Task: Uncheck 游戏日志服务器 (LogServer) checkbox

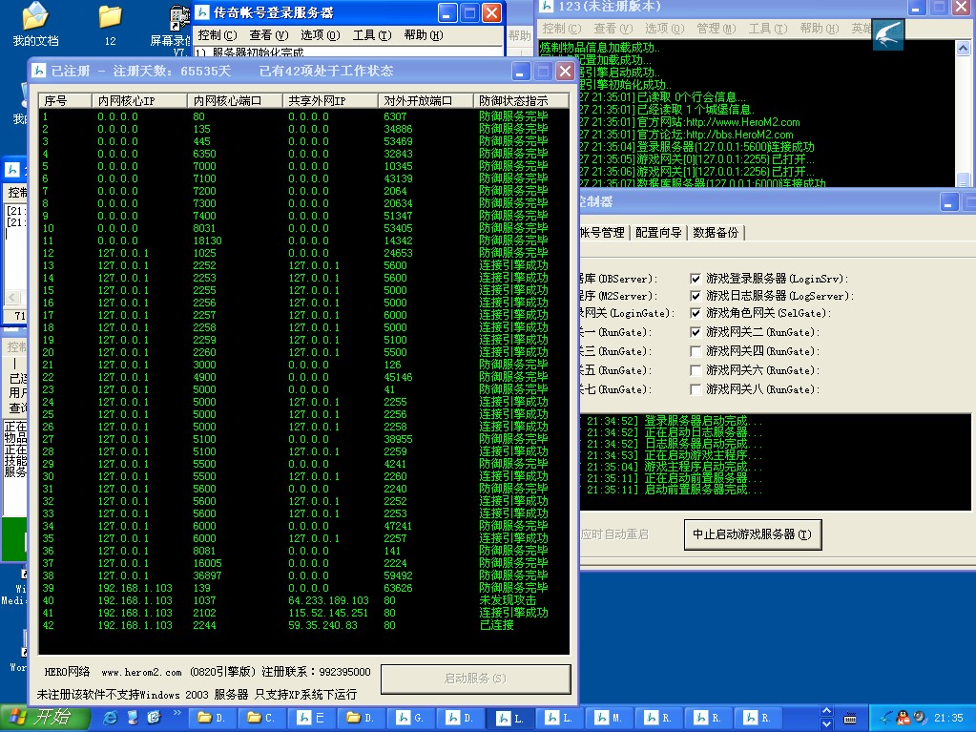Action: tap(696, 296)
